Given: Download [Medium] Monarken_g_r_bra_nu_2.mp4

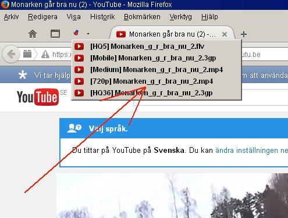Looking at the screenshot, I should [157, 70].
